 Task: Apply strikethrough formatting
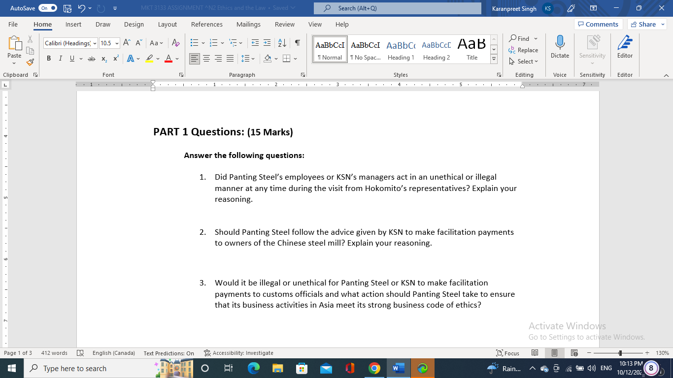[x=91, y=59]
